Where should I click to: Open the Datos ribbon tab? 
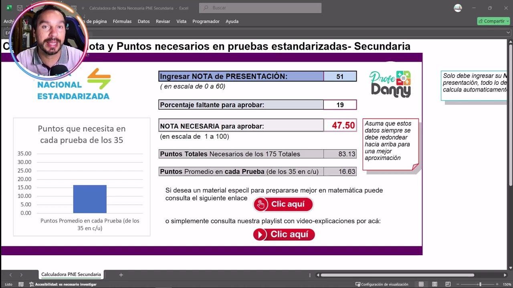143,22
